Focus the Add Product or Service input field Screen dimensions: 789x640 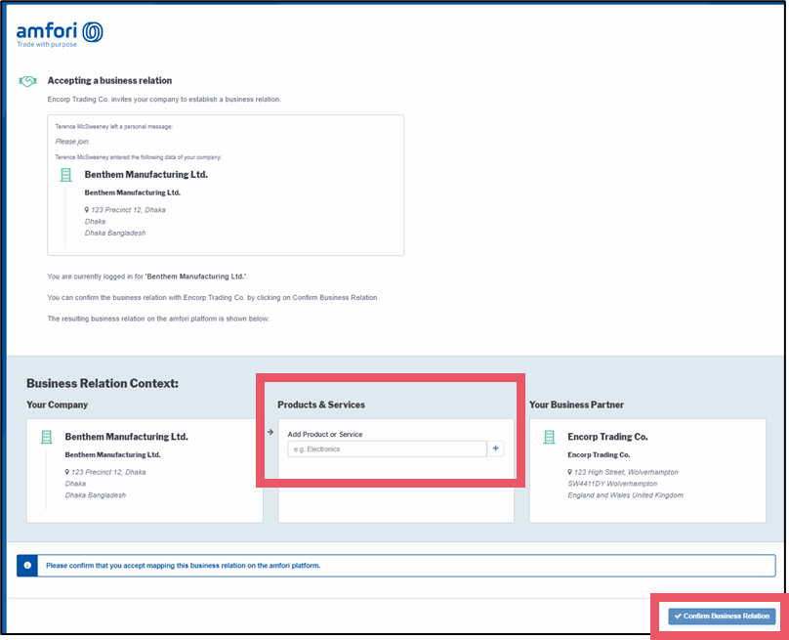(x=387, y=448)
